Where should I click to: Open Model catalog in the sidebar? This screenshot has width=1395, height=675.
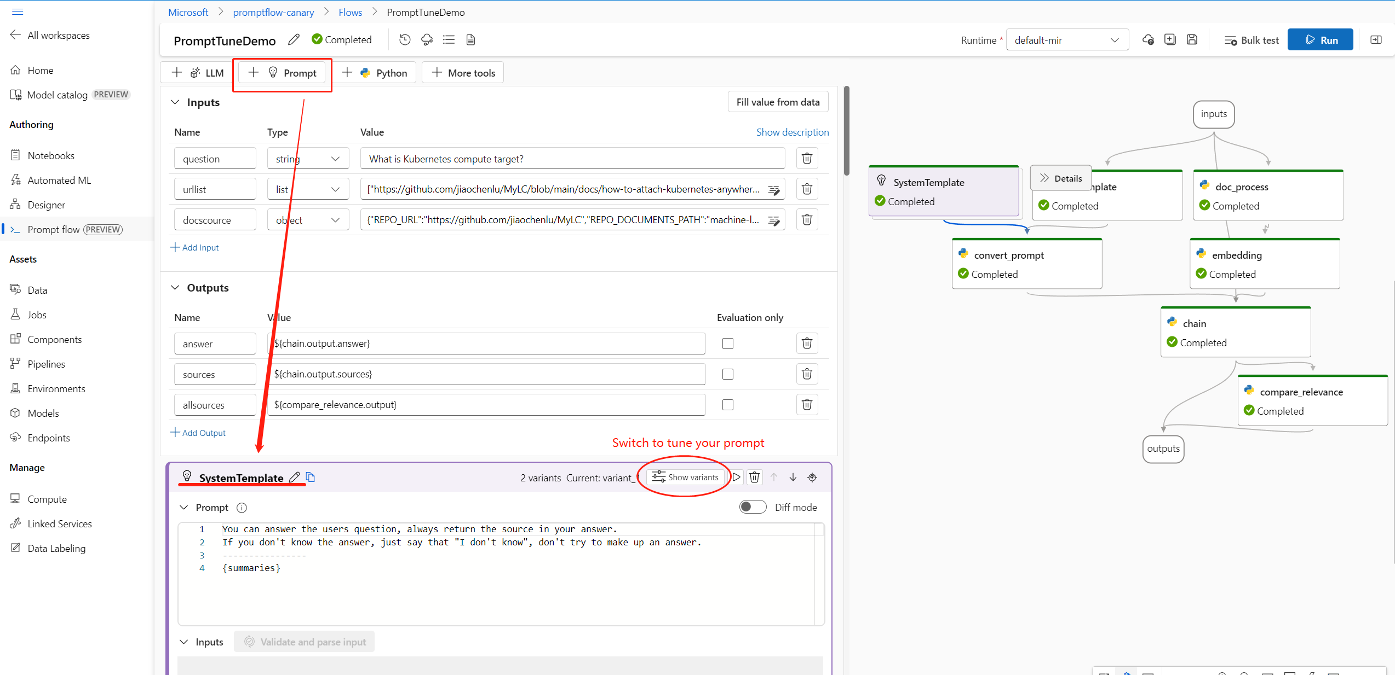coord(57,95)
